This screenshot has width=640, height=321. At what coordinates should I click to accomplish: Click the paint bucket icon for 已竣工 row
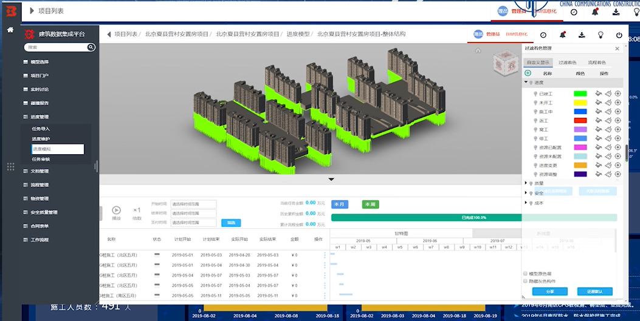[598, 94]
